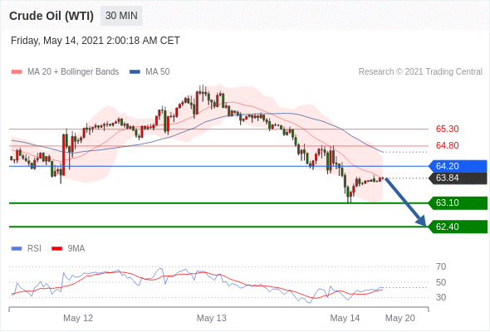Click the MA 50 blue legend swatch
This screenshot has height=332, width=490.
click(x=135, y=72)
